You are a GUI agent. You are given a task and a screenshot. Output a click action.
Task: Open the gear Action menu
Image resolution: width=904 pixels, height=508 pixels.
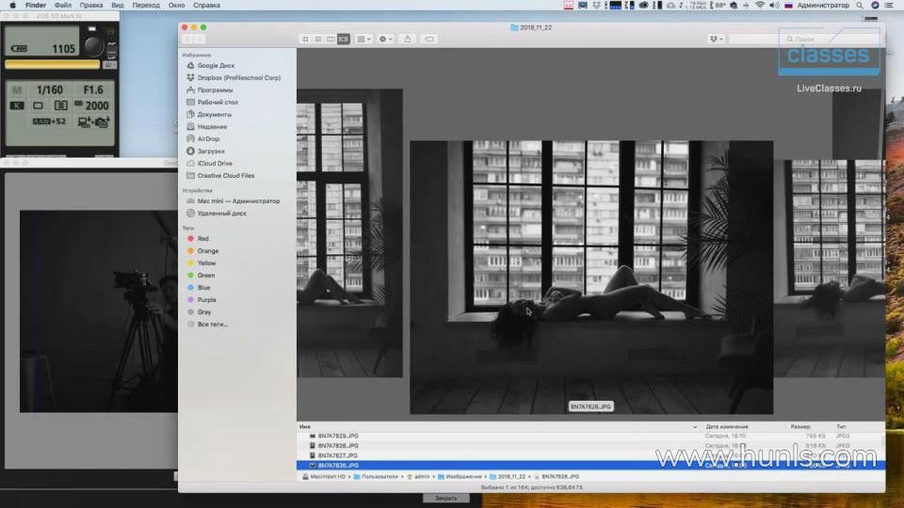pyautogui.click(x=385, y=40)
